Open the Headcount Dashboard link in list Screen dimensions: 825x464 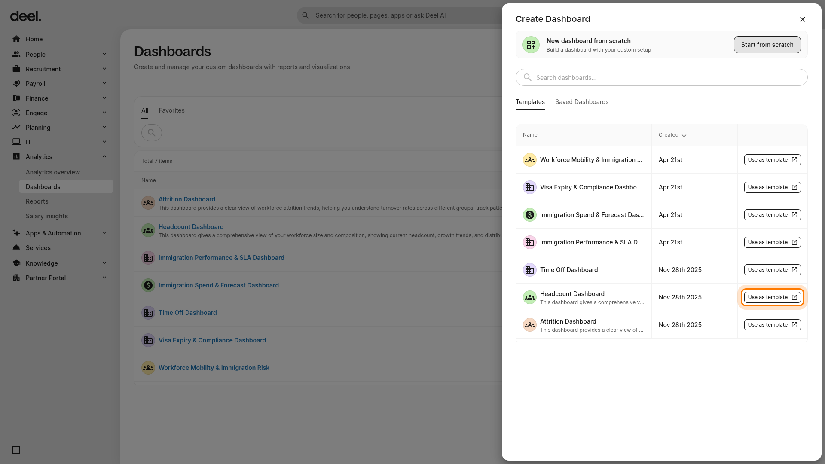[x=191, y=227]
